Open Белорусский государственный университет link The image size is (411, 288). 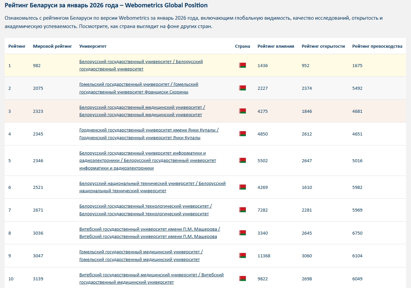click(141, 62)
